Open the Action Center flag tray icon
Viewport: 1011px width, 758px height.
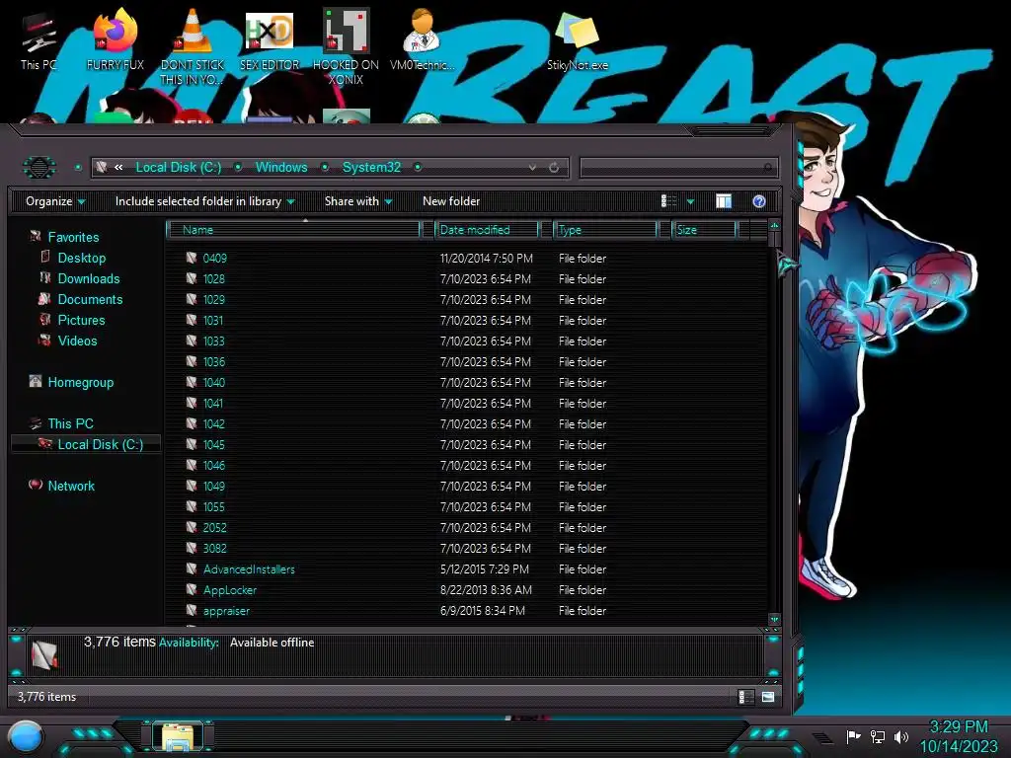click(853, 736)
